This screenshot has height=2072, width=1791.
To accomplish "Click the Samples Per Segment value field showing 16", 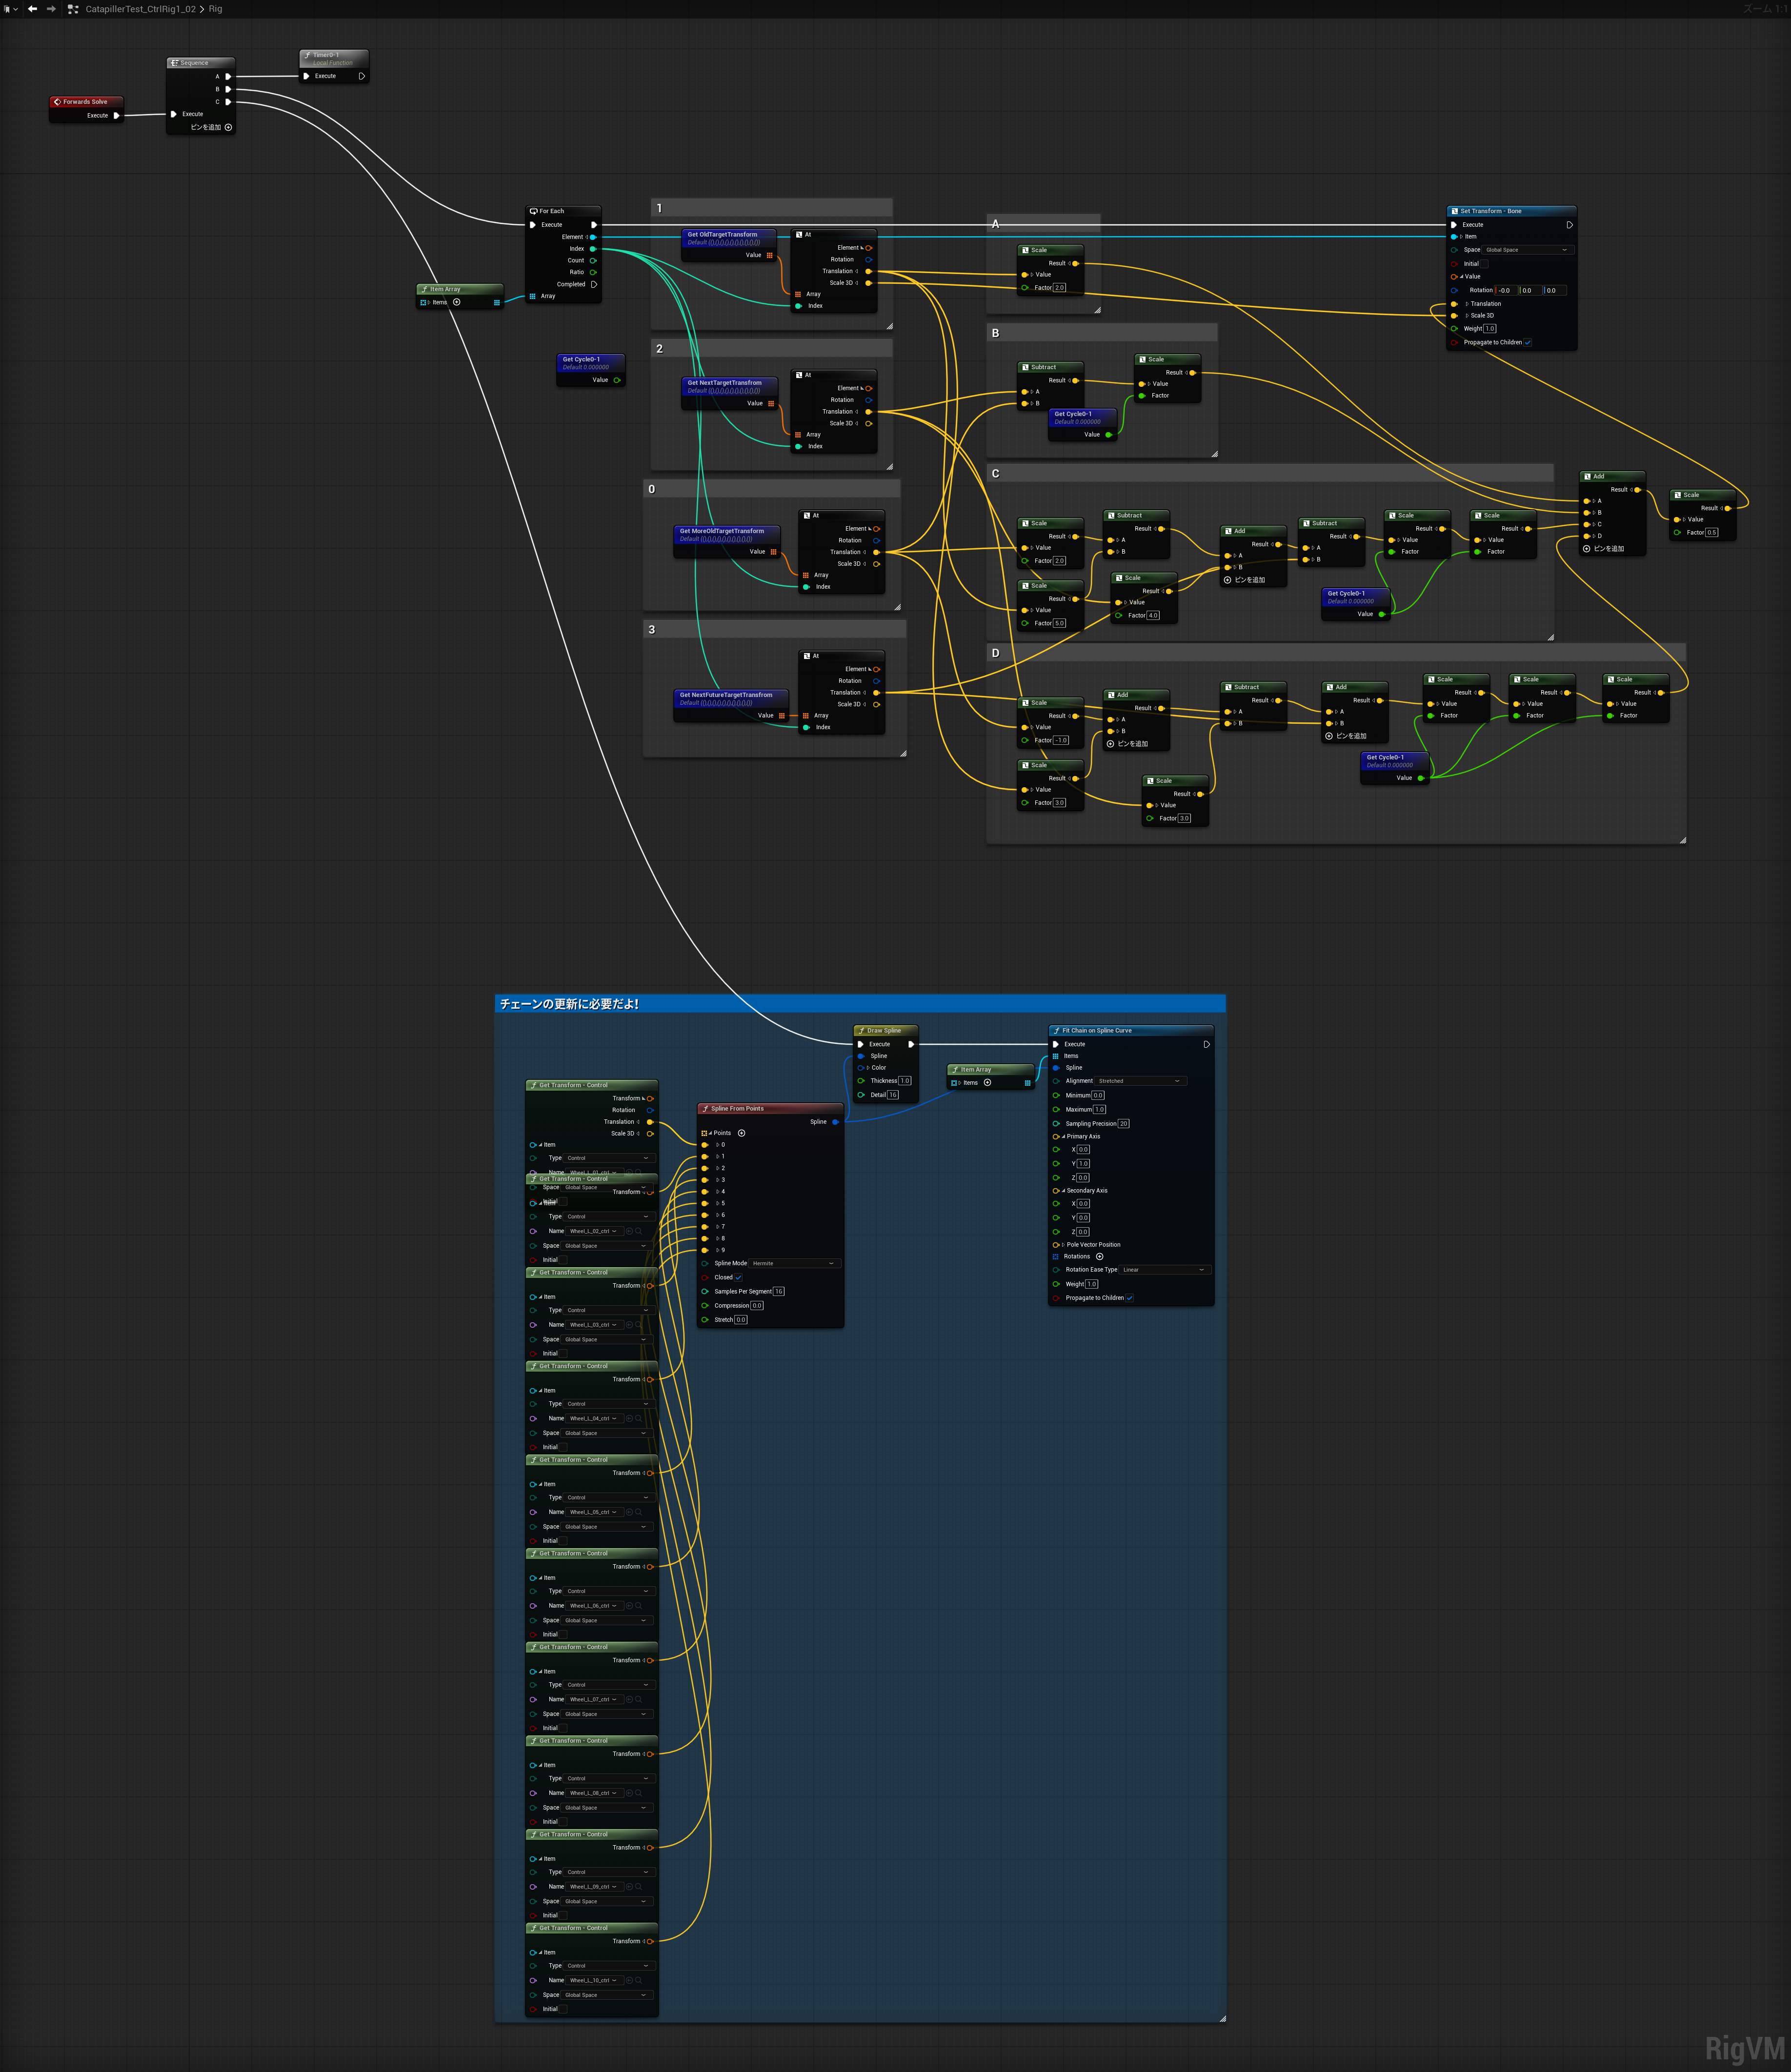I will (x=779, y=1292).
